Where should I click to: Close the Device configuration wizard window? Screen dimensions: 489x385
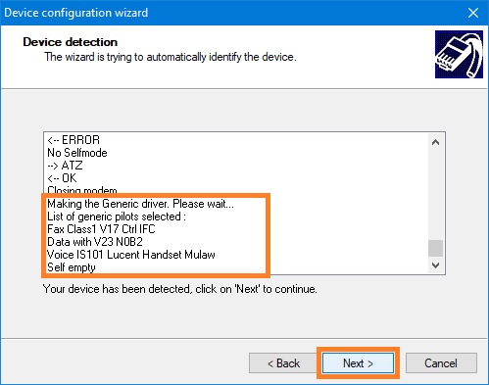click(473, 13)
